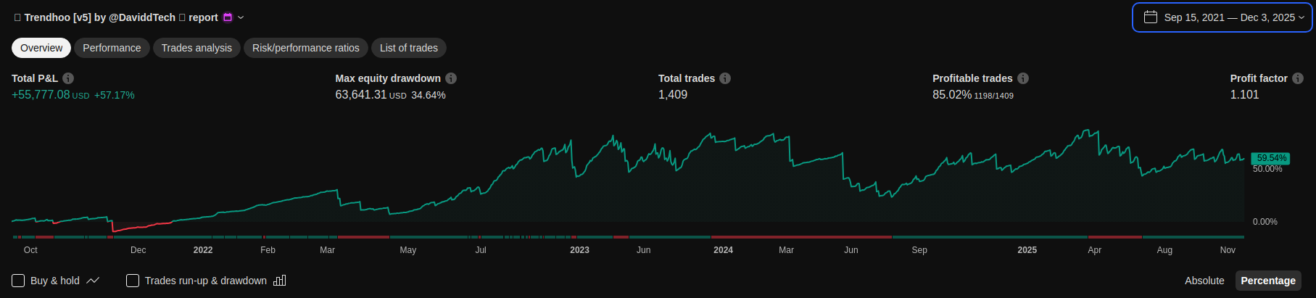Click the calendar icon in date range box
This screenshot has width=1316, height=298.
(x=1151, y=17)
